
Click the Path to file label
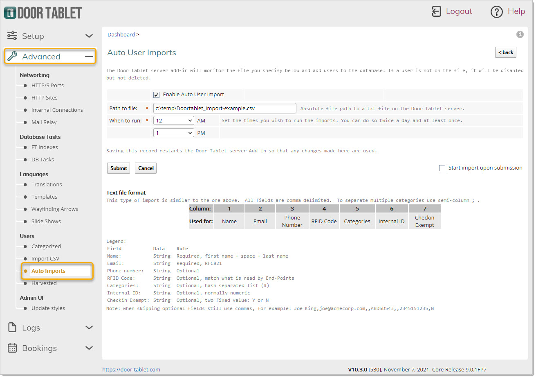[x=123, y=109]
